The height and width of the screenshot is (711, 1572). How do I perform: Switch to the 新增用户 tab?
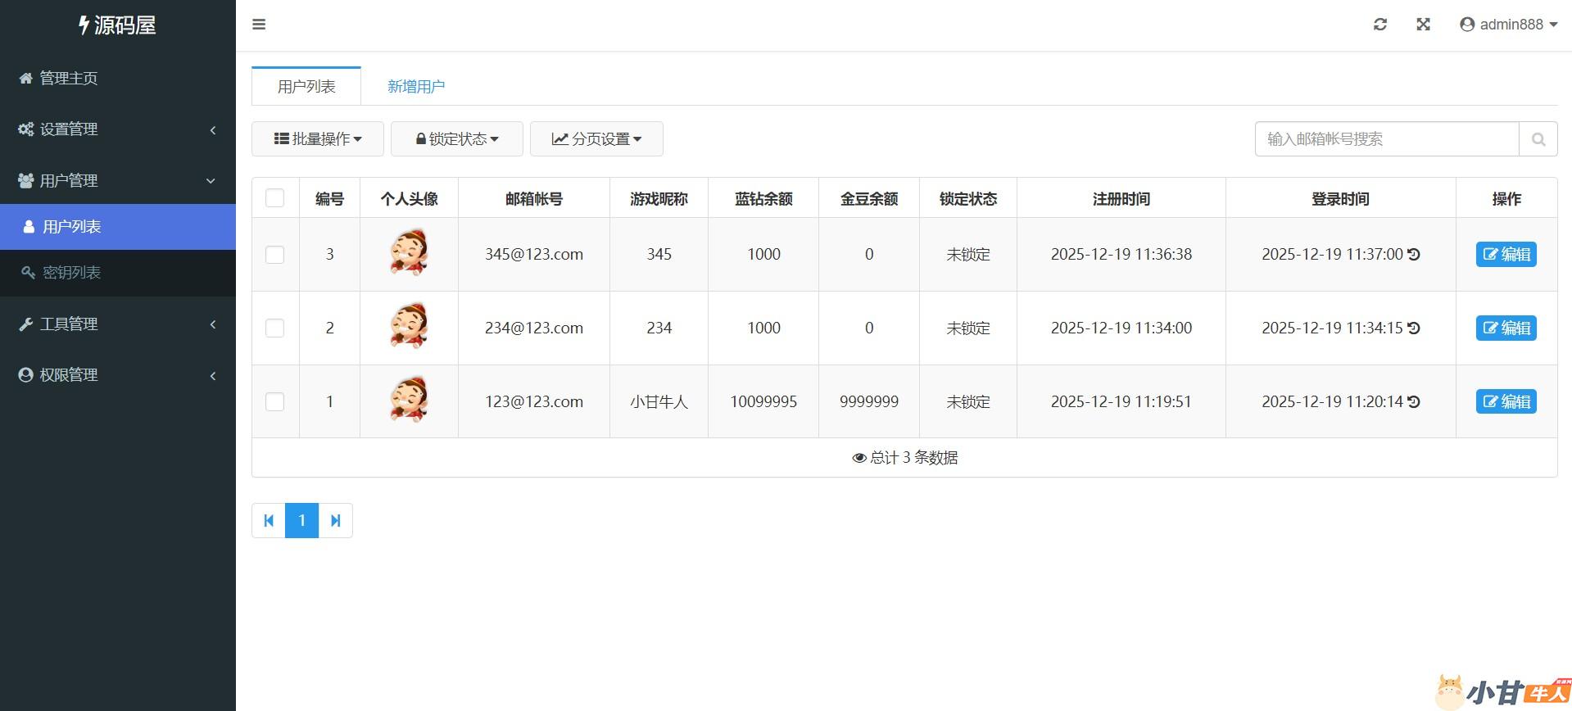(x=416, y=87)
